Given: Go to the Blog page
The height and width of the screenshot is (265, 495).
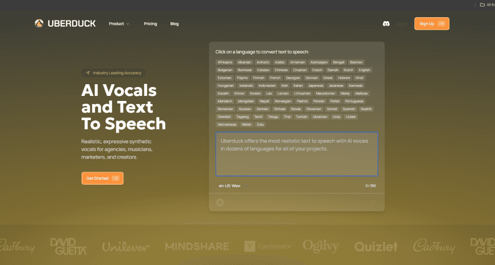Looking at the screenshot, I should [174, 24].
